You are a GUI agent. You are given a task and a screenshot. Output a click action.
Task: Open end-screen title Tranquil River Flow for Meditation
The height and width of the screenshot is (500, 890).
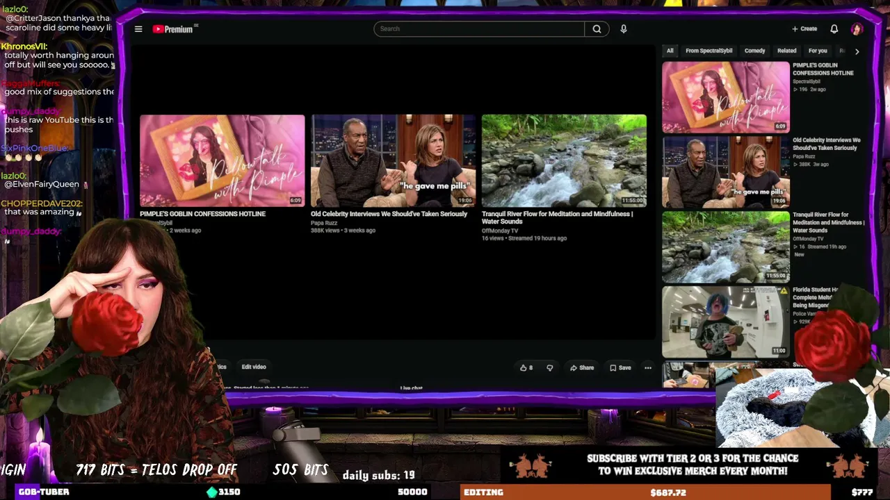557,217
